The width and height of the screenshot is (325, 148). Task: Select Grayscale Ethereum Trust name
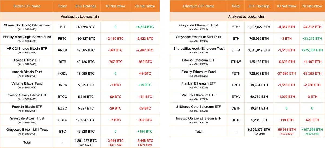199,25
